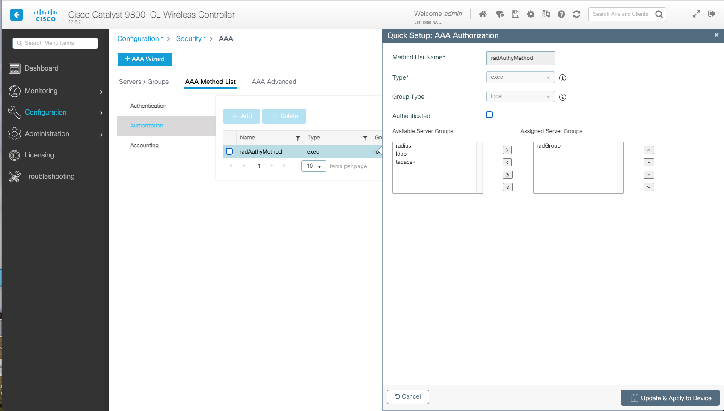The height and width of the screenshot is (411, 724).
Task: Expand Administration submenu chevron
Action: 101,134
